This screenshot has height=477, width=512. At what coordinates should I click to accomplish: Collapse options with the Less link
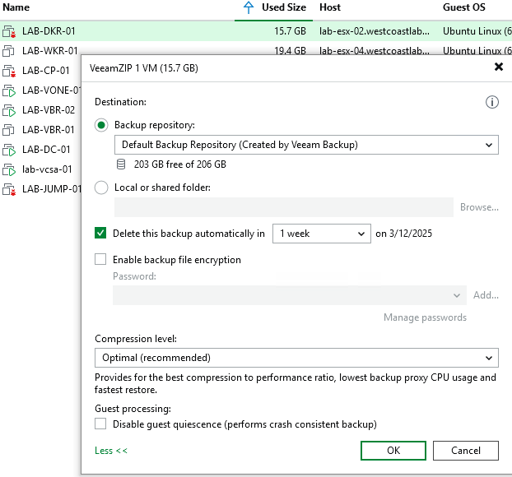[111, 451]
